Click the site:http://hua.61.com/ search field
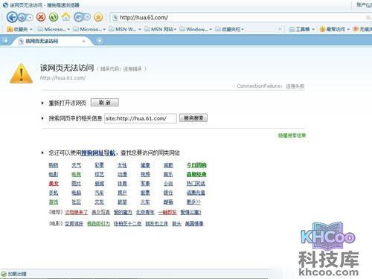 point(141,118)
